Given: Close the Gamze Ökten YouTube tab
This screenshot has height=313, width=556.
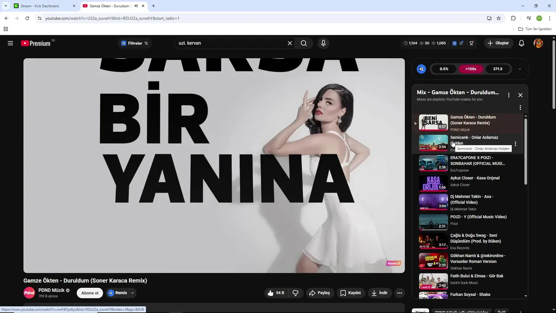Looking at the screenshot, I should click(x=143, y=6).
